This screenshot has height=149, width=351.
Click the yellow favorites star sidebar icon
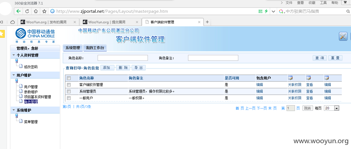[2, 34]
